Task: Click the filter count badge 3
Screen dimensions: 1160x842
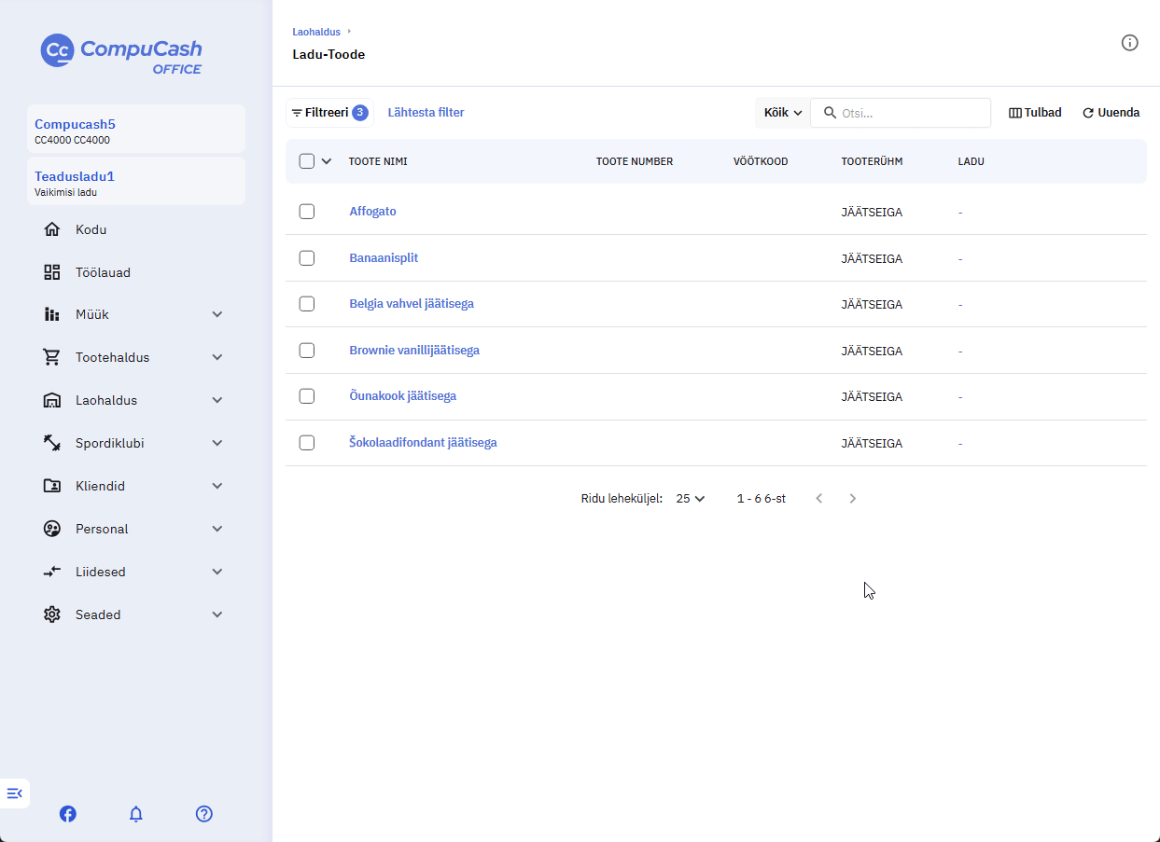Action: point(360,113)
